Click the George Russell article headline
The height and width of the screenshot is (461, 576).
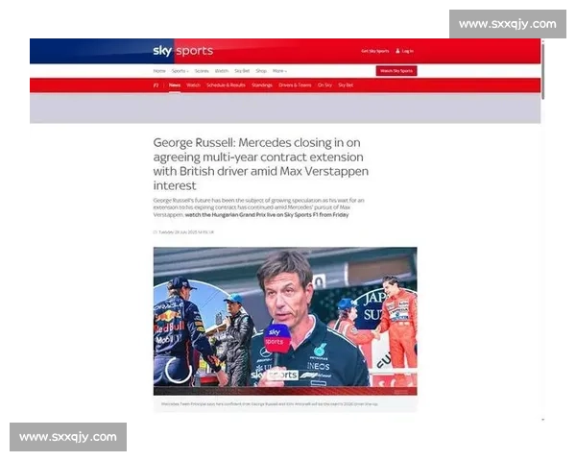coord(261,164)
